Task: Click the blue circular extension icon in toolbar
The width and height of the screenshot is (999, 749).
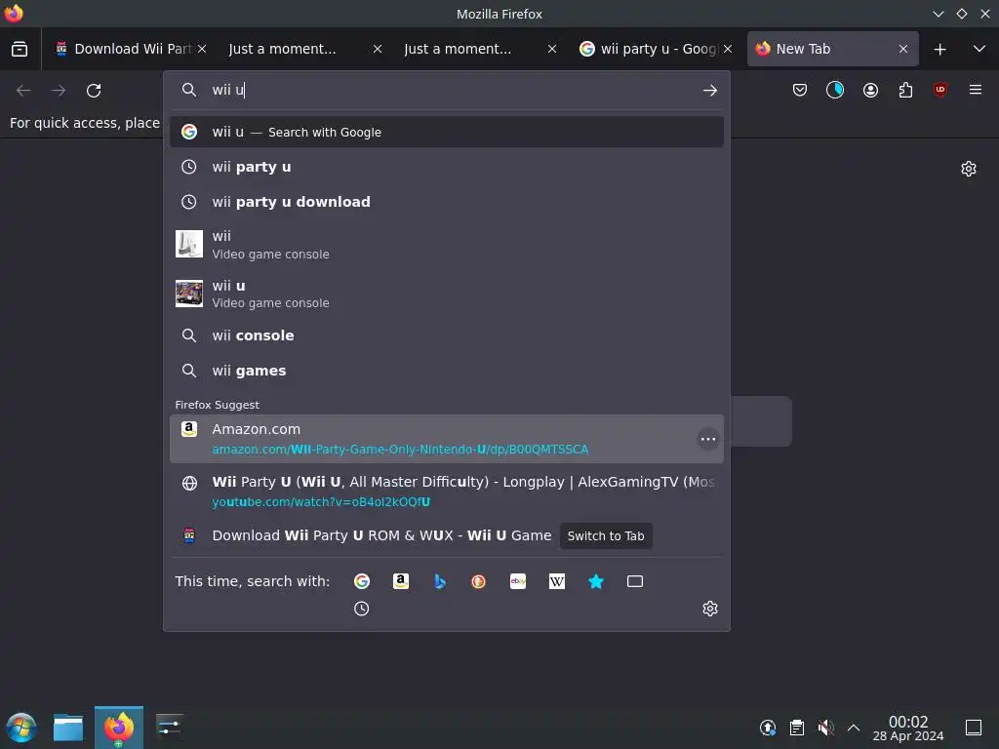Action: (x=835, y=91)
